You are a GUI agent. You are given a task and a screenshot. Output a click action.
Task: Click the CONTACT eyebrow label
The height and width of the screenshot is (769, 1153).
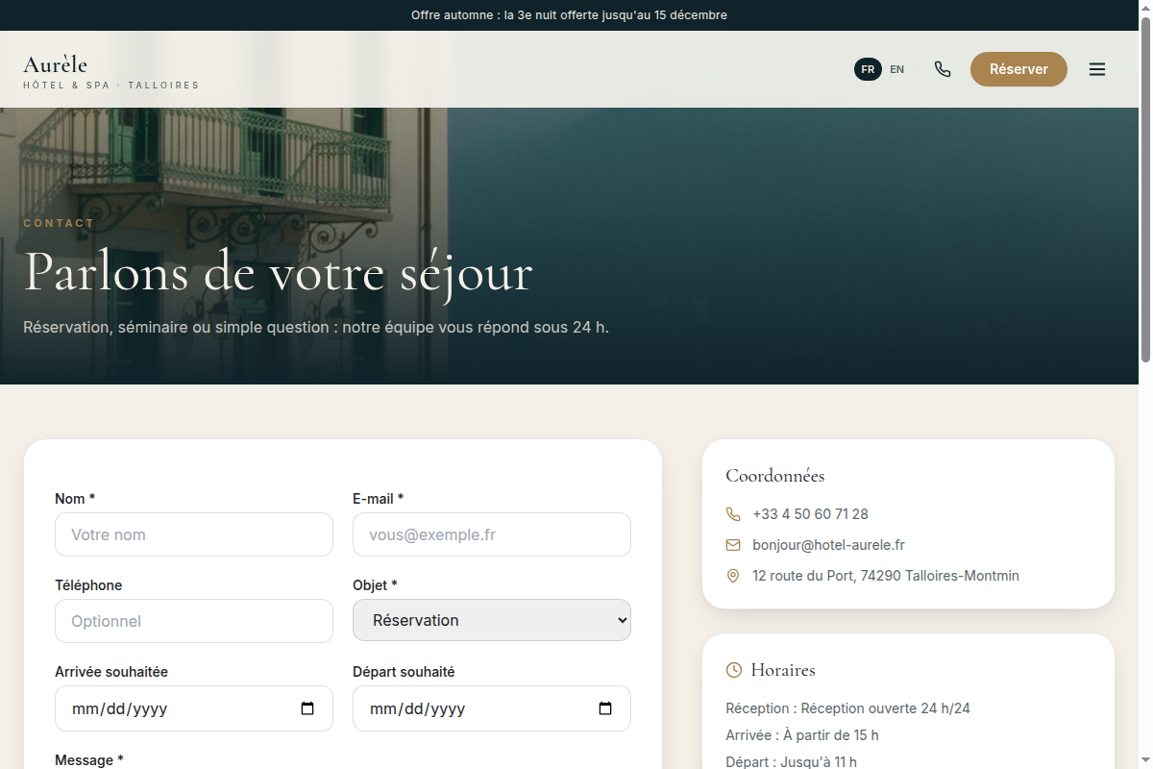[x=59, y=223]
